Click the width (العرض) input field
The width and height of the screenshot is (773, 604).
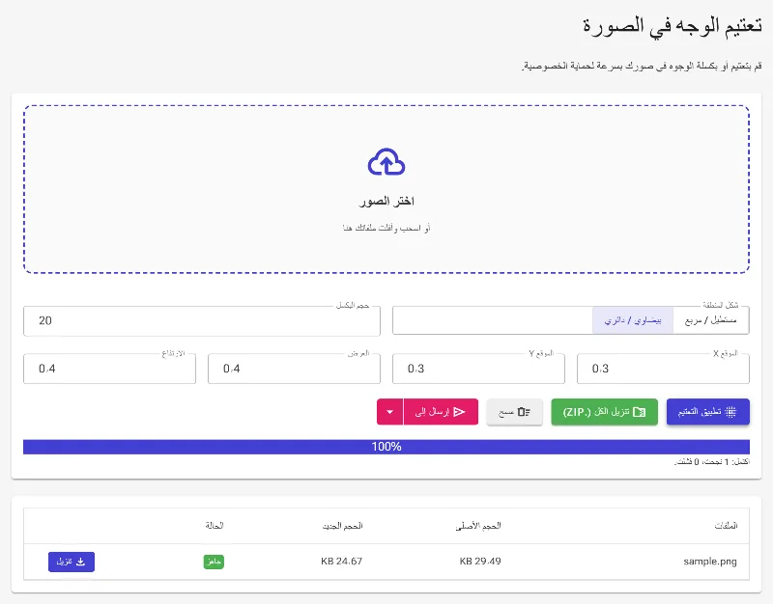294,369
